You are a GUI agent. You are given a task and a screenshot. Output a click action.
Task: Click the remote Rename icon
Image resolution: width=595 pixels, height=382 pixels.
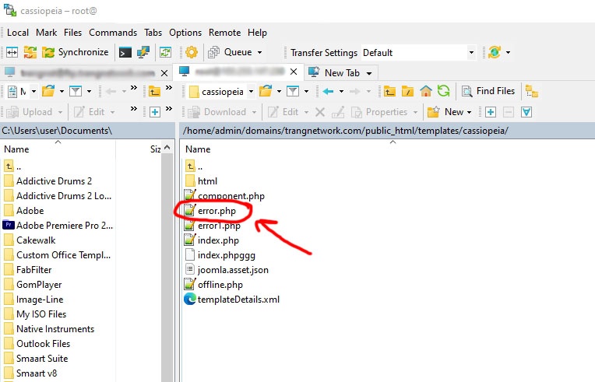pyautogui.click(x=338, y=112)
